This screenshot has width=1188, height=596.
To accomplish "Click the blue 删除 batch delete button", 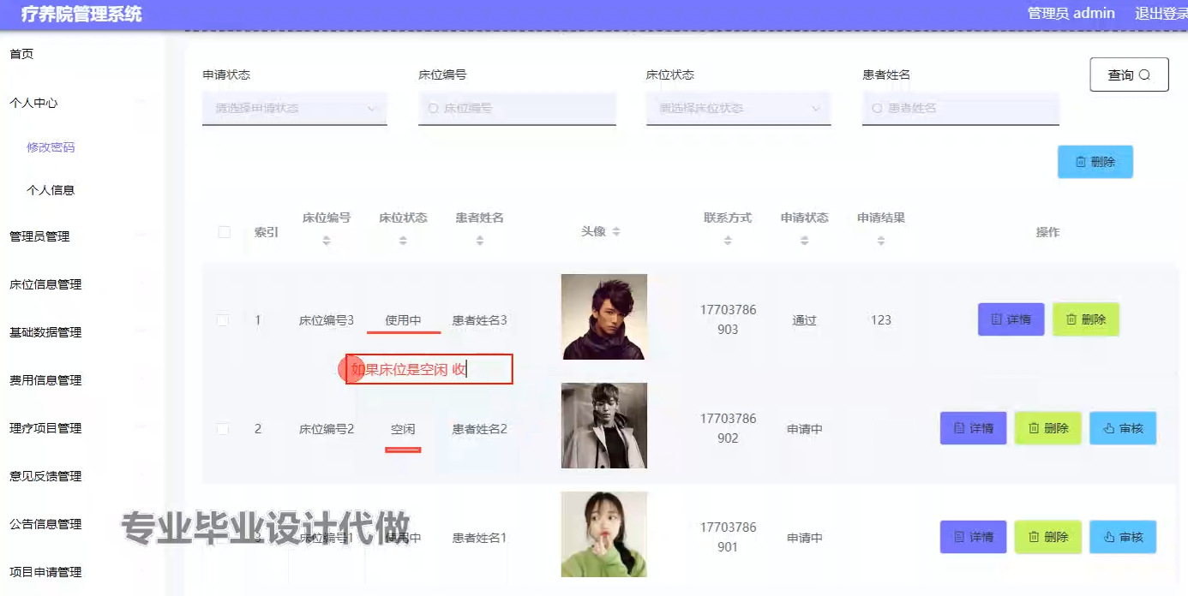I will [1095, 162].
